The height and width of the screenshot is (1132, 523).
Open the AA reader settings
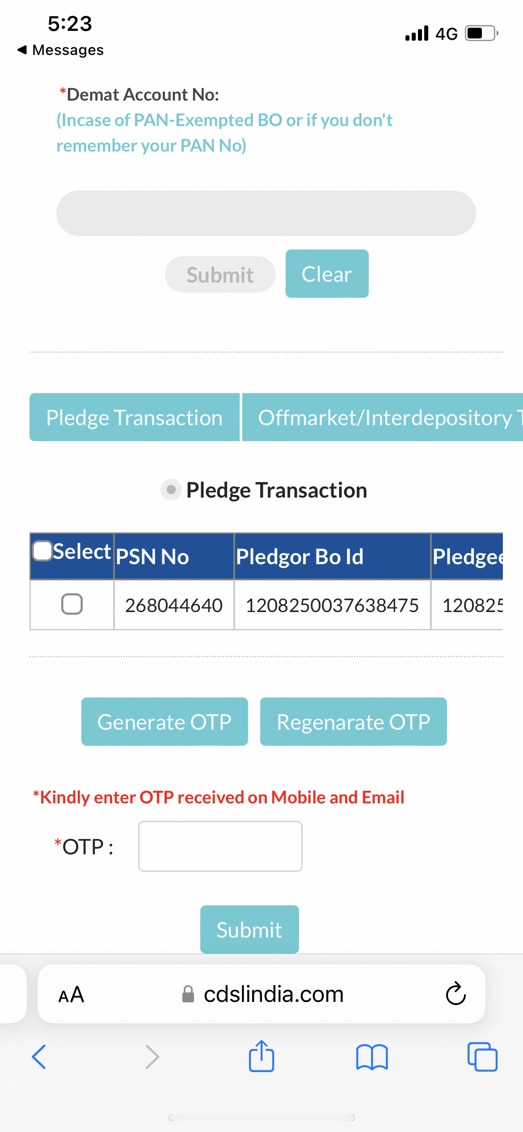click(x=72, y=994)
